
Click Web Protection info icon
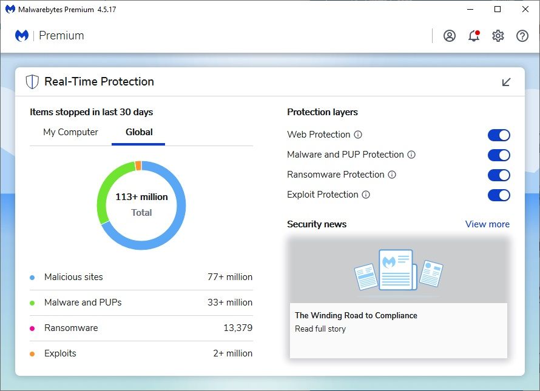click(x=358, y=135)
